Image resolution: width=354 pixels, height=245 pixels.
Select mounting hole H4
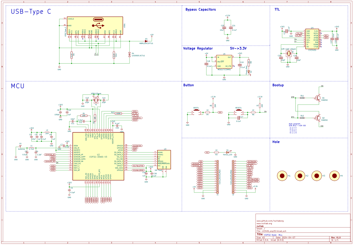coord(335,176)
